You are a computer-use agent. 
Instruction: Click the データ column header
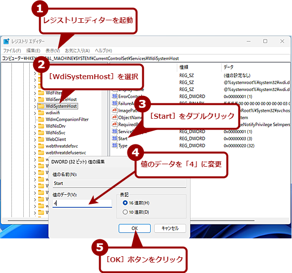coord(229,67)
